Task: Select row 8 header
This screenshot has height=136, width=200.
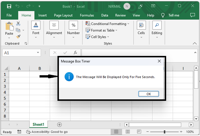Action: point(5,116)
